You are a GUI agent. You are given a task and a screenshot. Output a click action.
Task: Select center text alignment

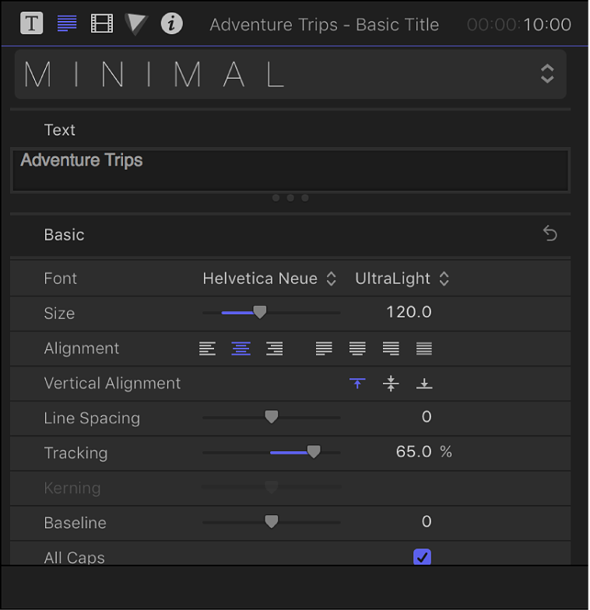[x=241, y=349]
